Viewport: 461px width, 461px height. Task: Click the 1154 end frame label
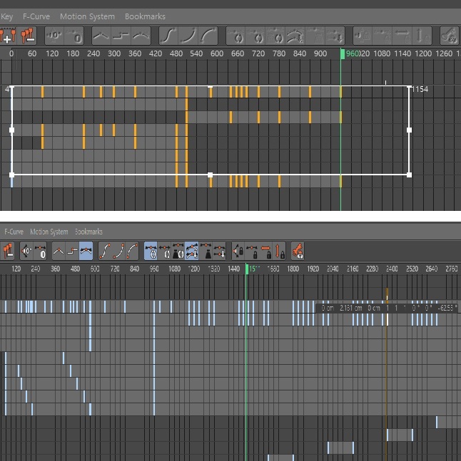coord(420,89)
